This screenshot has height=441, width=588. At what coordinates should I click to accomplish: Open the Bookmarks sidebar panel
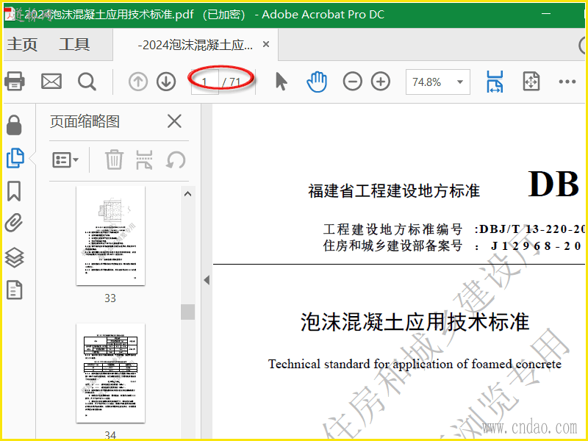(x=14, y=191)
